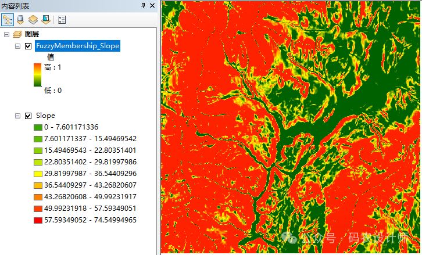Uncheck the Slope layer checkbox
Image resolution: width=422 pixels, height=255 pixels.
pos(28,116)
